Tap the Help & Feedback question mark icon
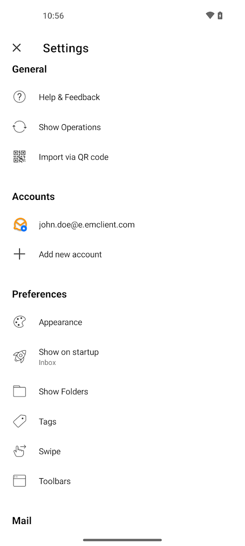 click(20, 97)
